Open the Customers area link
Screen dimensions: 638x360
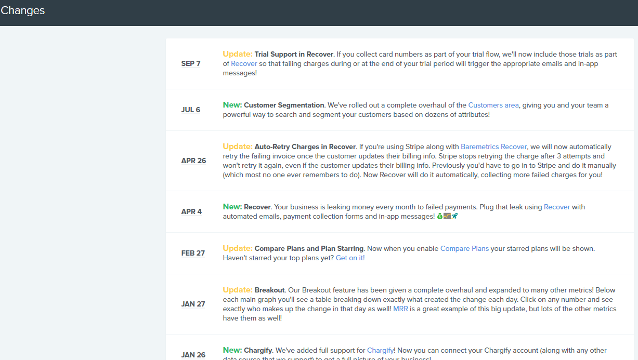[493, 105]
